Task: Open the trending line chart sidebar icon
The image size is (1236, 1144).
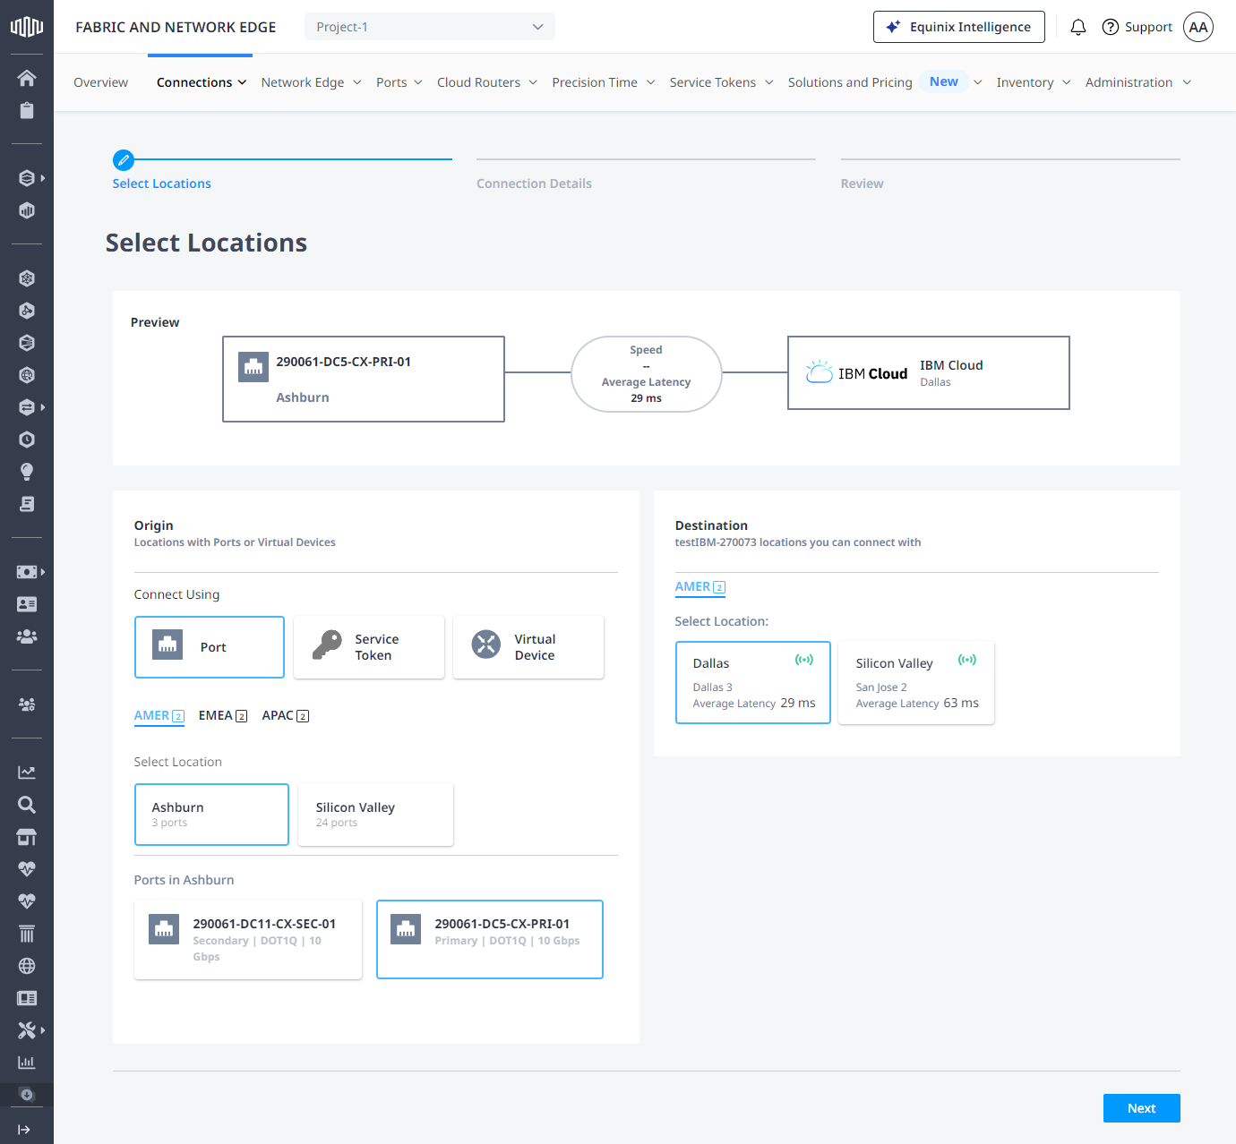Action: pos(27,773)
